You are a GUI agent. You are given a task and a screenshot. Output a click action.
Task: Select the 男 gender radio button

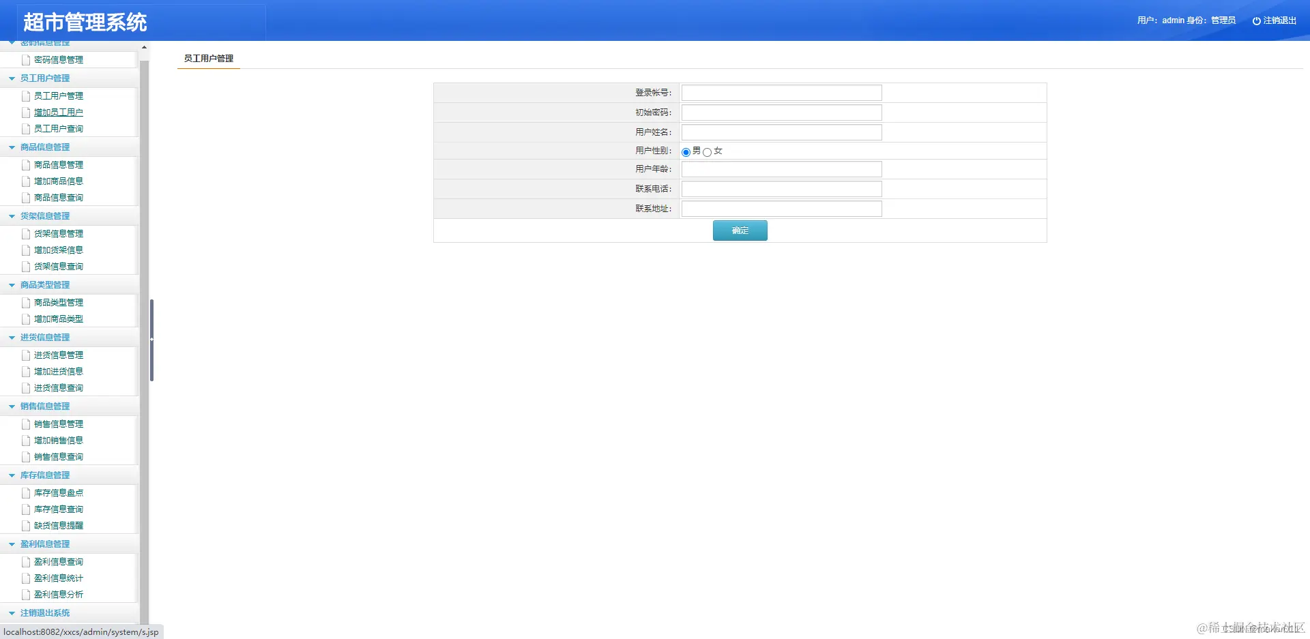pos(686,152)
